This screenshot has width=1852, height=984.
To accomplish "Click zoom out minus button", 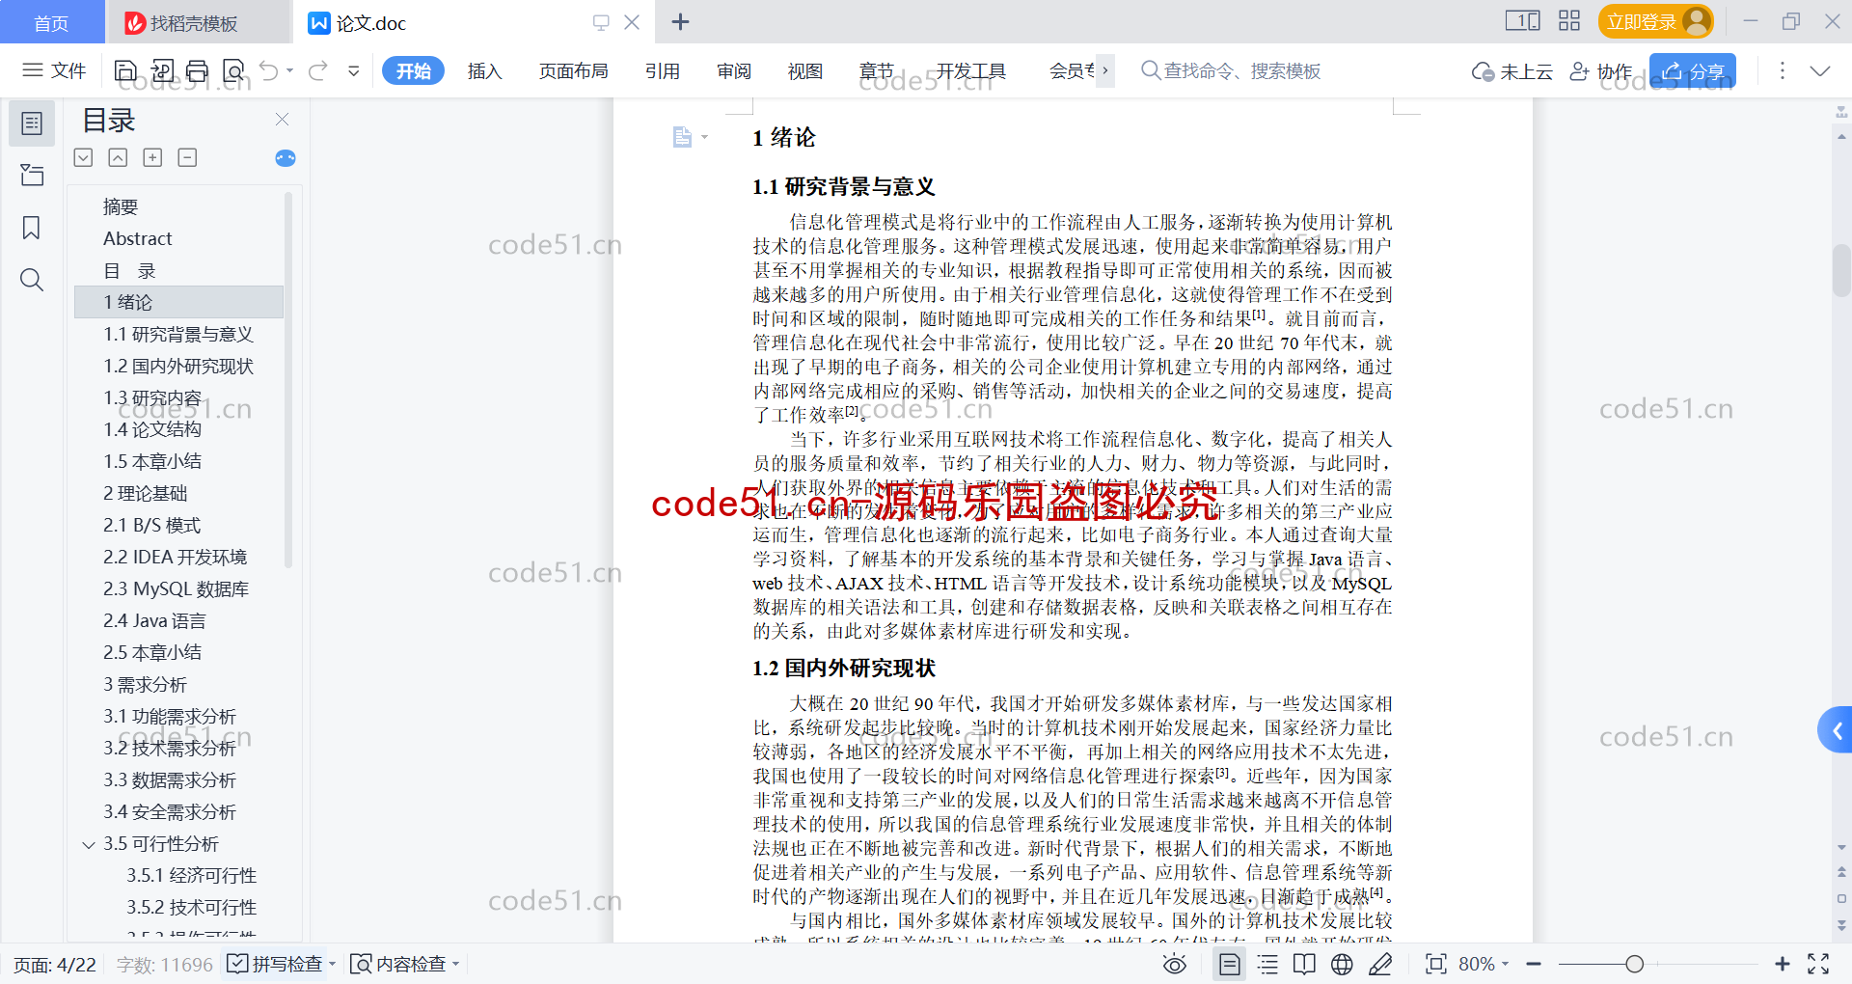I will click(x=1534, y=964).
